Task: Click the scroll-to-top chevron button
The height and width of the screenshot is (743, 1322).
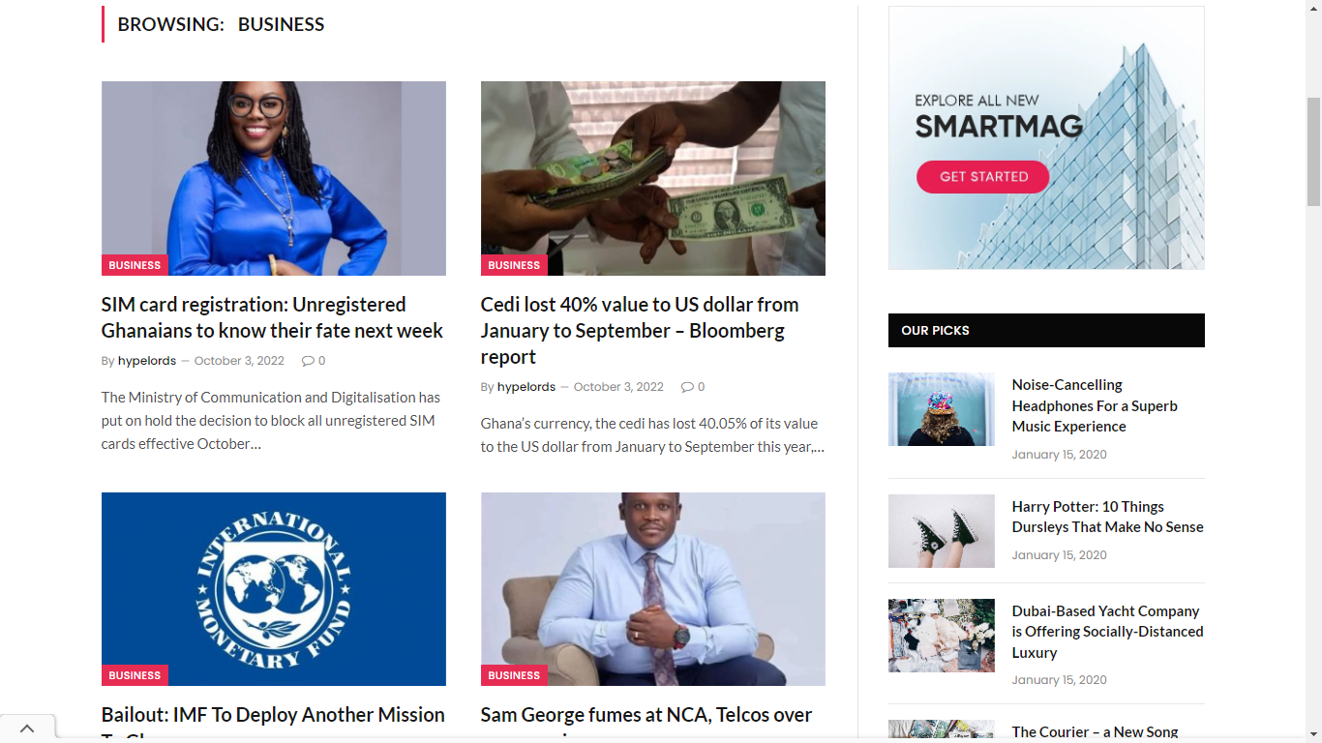Action: click(x=27, y=728)
